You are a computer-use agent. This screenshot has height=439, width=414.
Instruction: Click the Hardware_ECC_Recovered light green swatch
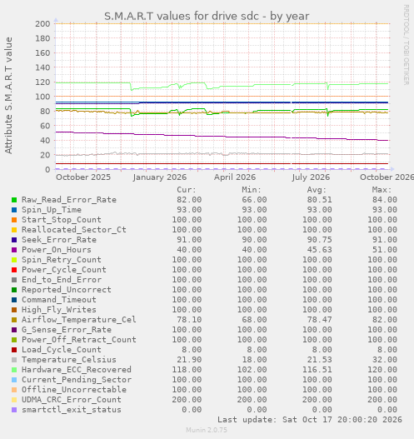(x=14, y=370)
